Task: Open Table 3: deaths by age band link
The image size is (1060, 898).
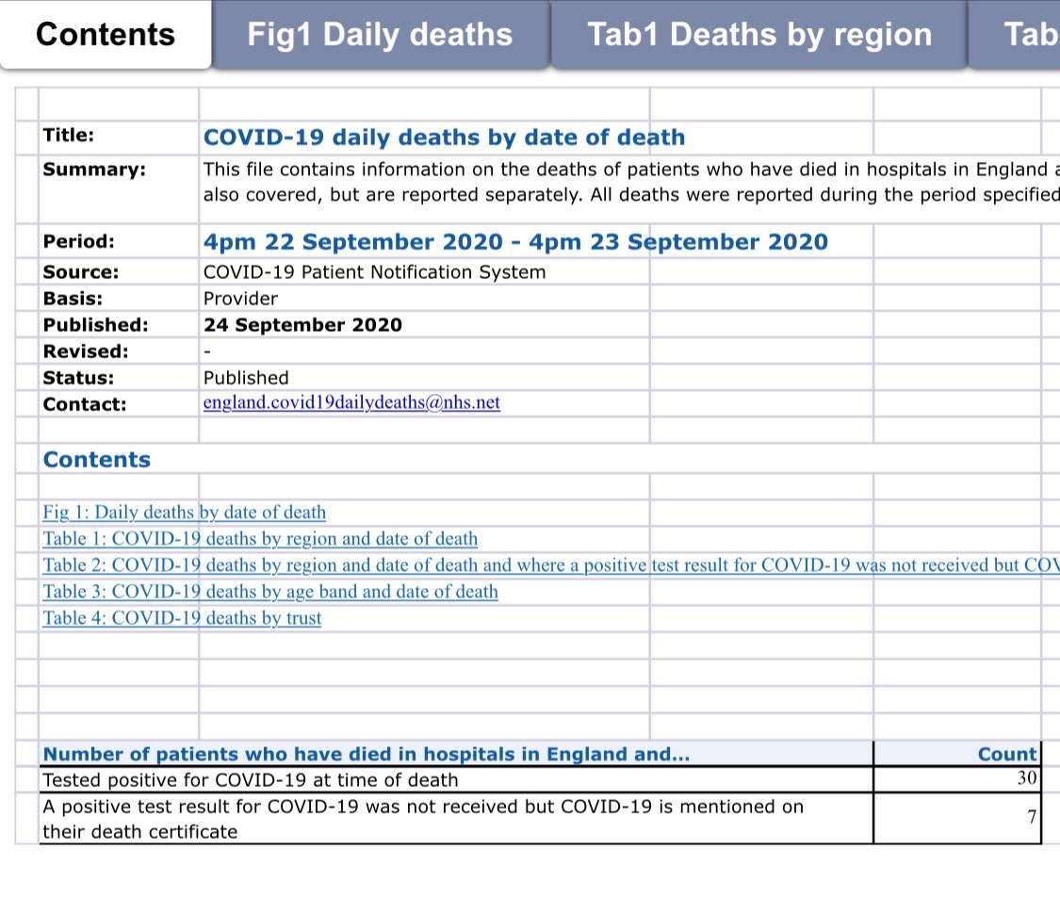Action: [x=270, y=591]
